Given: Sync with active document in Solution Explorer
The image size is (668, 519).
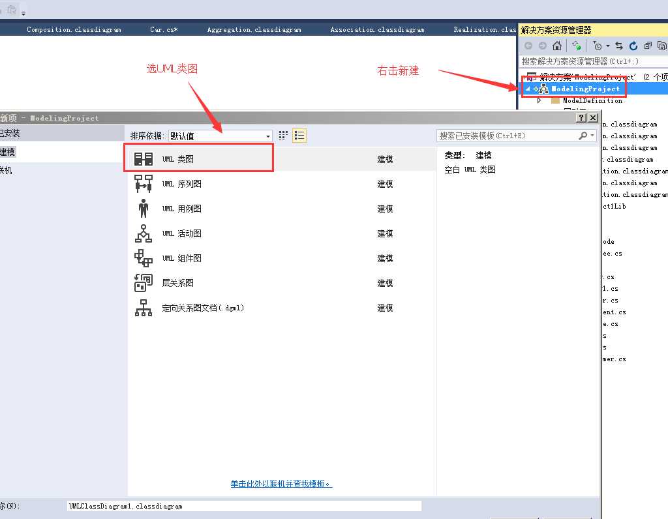Looking at the screenshot, I should tap(619, 46).
